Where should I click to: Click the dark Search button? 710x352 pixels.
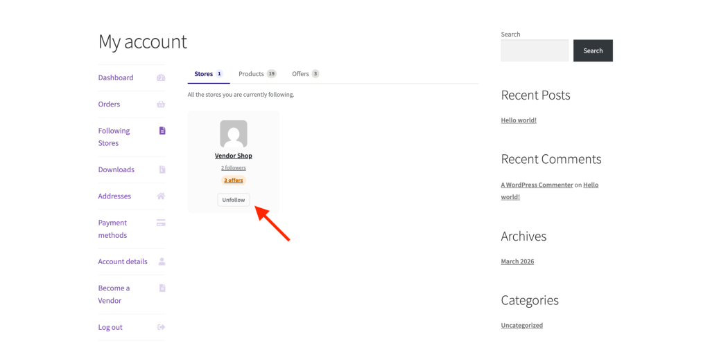[x=594, y=50]
